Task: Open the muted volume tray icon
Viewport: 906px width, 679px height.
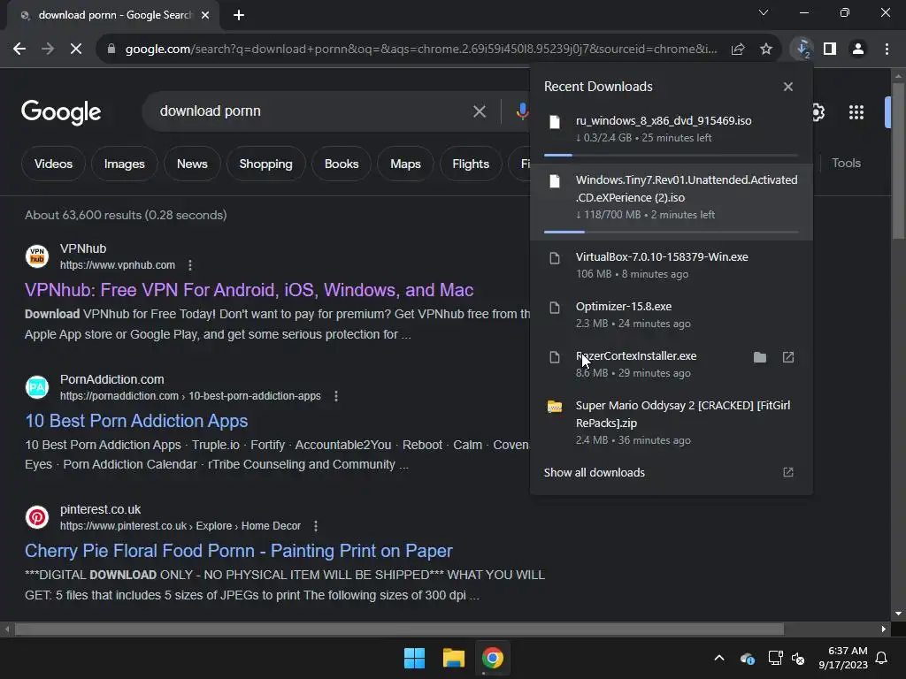Action: [x=799, y=658]
